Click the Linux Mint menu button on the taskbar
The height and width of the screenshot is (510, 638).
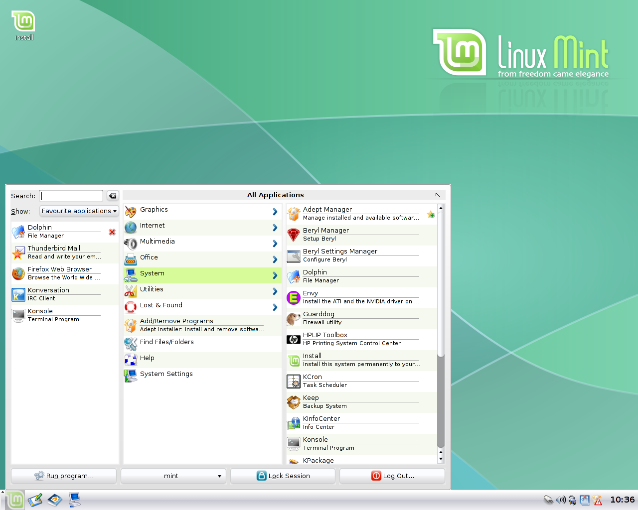coord(15,500)
